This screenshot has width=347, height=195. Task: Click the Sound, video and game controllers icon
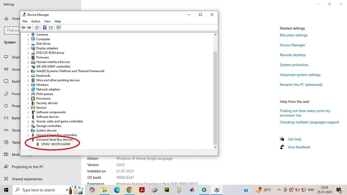(x=33, y=121)
